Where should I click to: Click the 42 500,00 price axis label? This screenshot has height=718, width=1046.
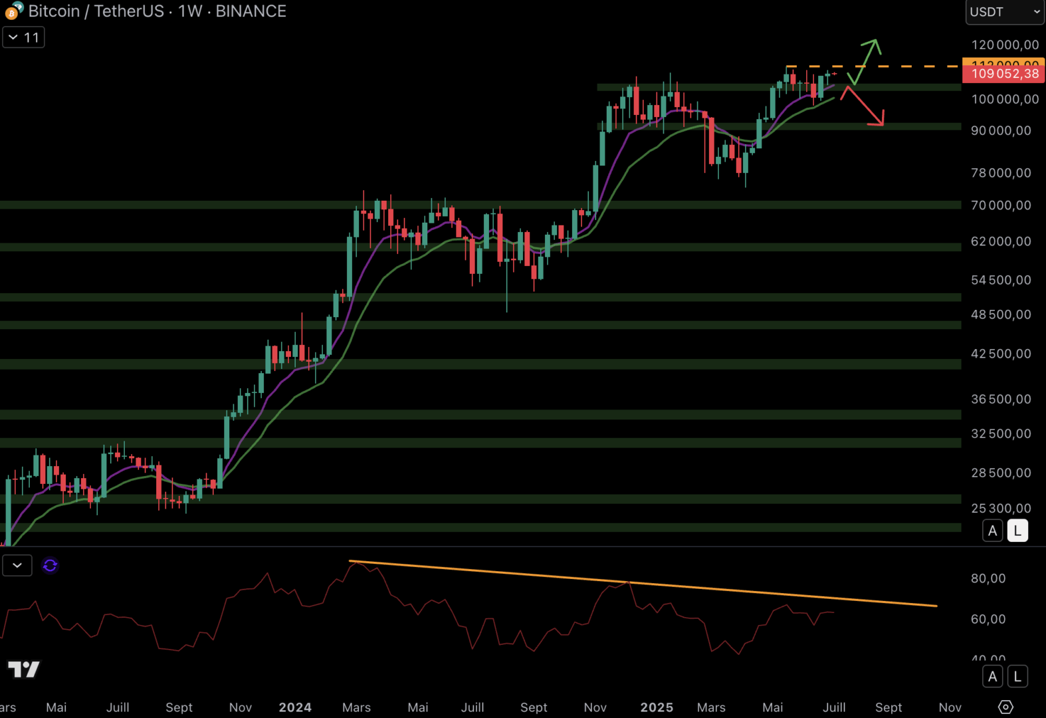pos(1001,354)
